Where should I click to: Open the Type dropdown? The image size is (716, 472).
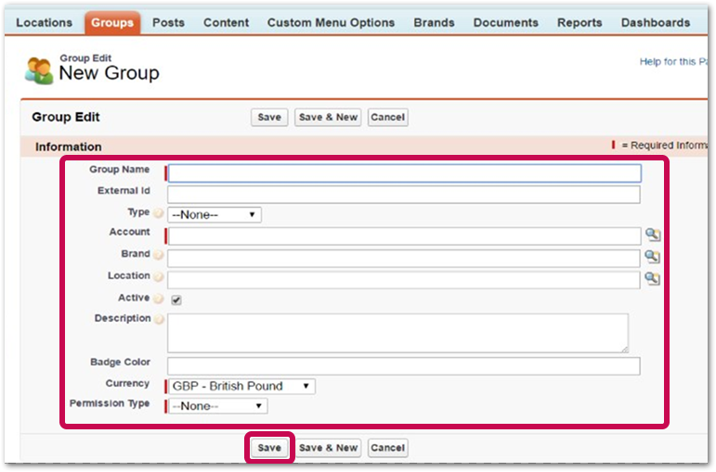tap(215, 215)
